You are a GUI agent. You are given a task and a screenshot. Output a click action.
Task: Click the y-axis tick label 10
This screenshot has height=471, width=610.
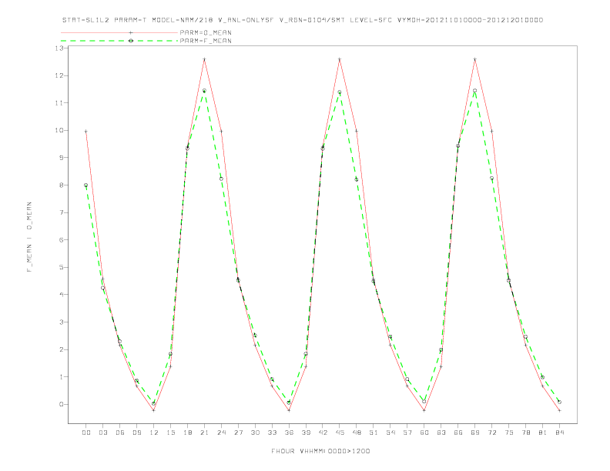click(x=59, y=130)
